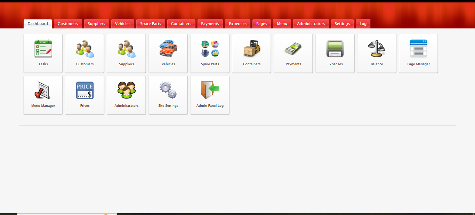The image size is (475, 215).
Task: Switch to the Customers tab
Action: [x=68, y=24]
